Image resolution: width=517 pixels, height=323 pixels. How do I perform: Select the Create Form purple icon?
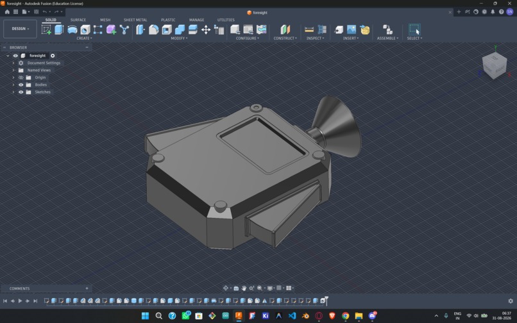111,29
